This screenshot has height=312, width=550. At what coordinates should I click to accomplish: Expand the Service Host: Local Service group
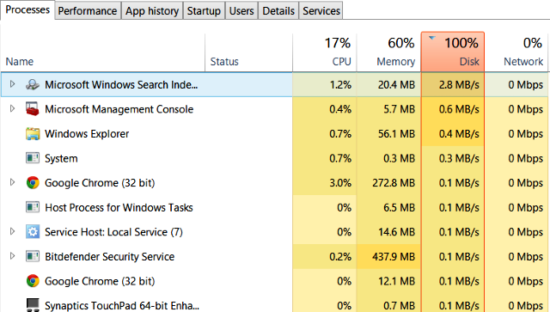pos(12,231)
